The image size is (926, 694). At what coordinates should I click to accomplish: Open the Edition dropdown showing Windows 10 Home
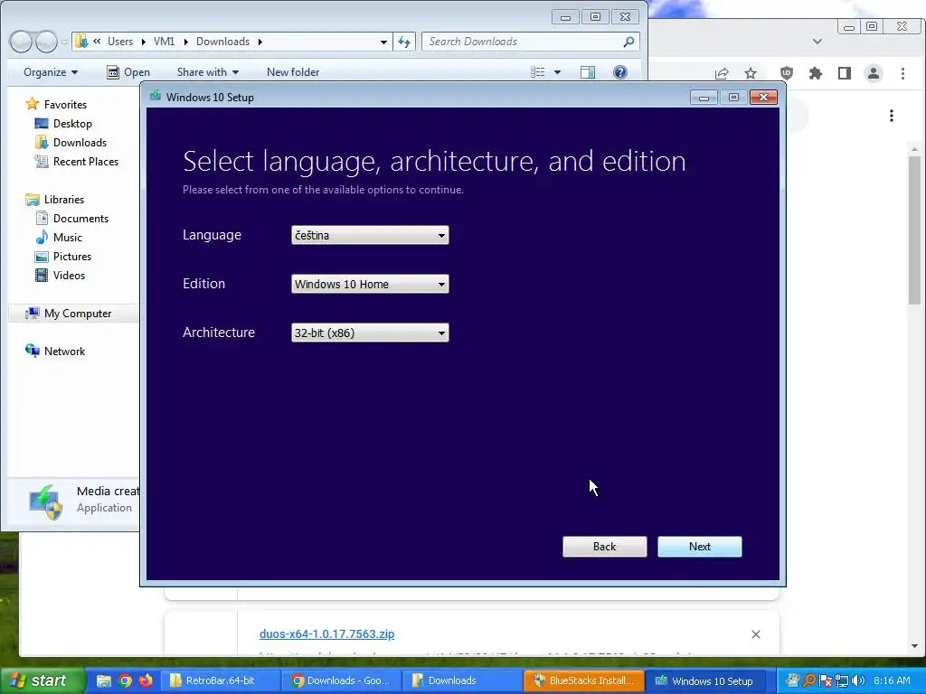(370, 284)
